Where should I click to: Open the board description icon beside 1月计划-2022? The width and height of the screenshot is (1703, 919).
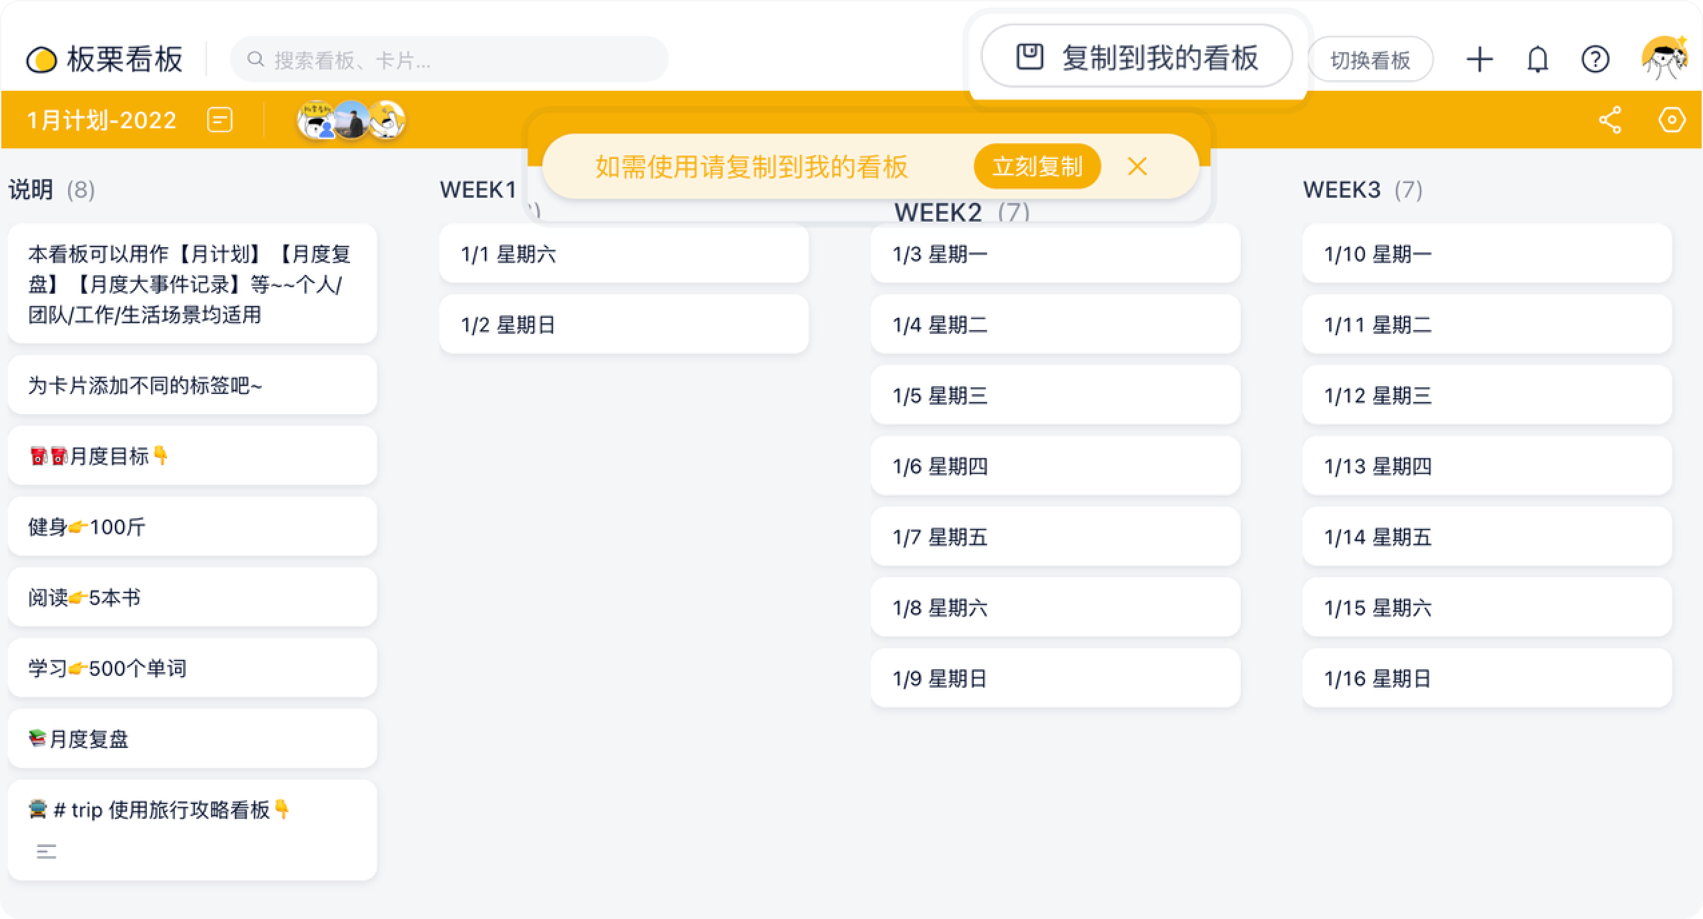tap(220, 120)
